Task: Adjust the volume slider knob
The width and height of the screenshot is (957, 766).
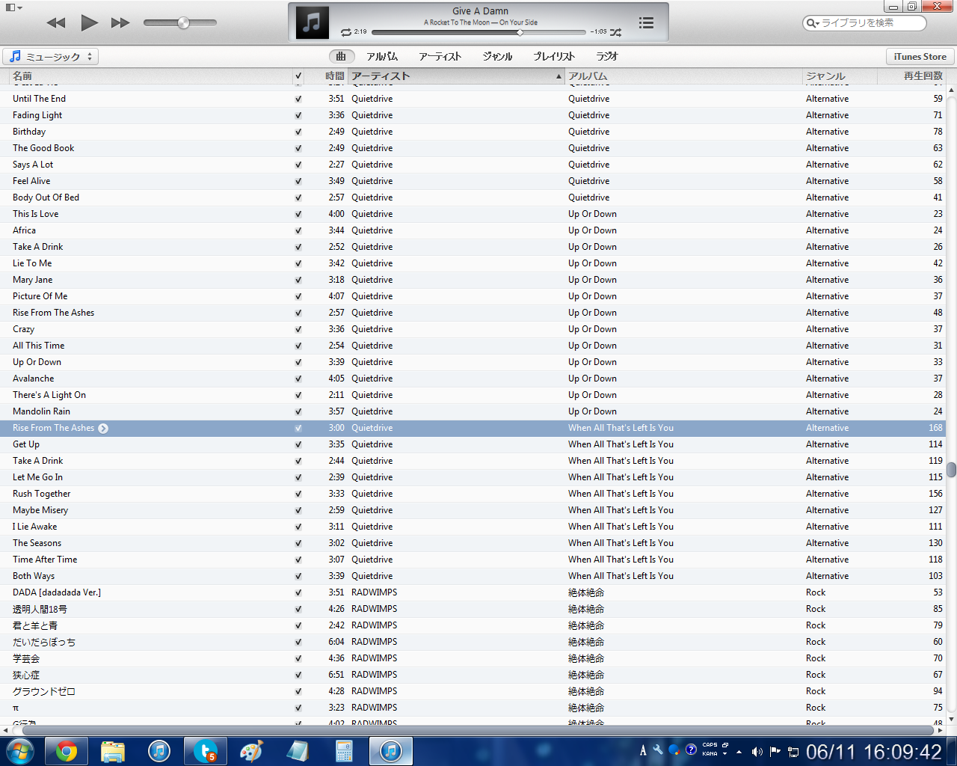Action: pyautogui.click(x=183, y=22)
